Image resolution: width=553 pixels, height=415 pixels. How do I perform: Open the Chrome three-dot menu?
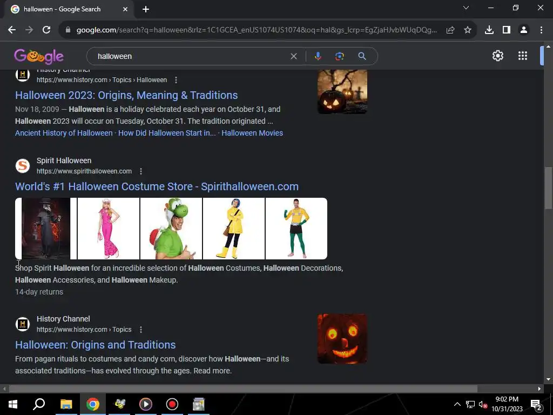click(541, 30)
